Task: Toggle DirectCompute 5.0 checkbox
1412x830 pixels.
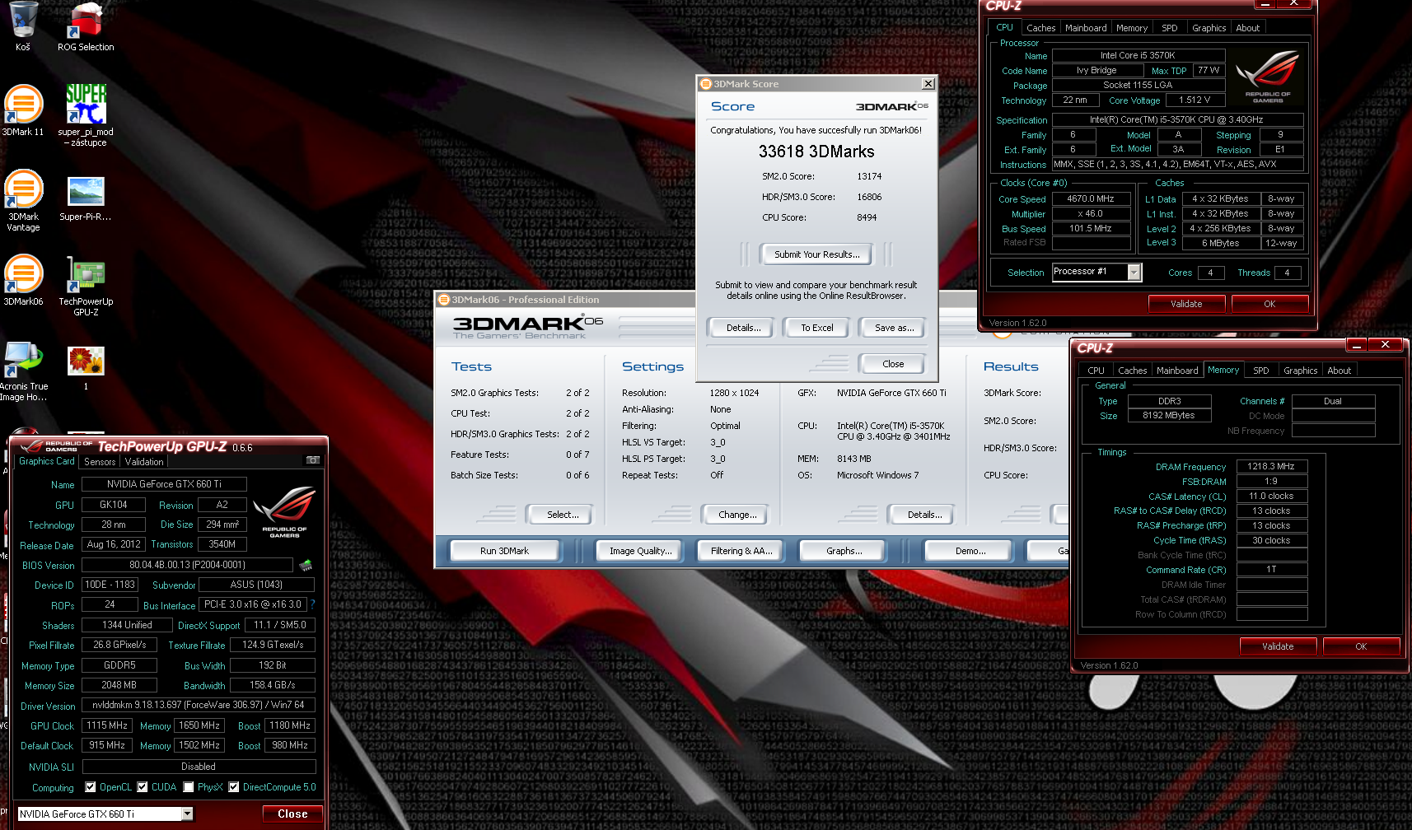Action: [234, 787]
